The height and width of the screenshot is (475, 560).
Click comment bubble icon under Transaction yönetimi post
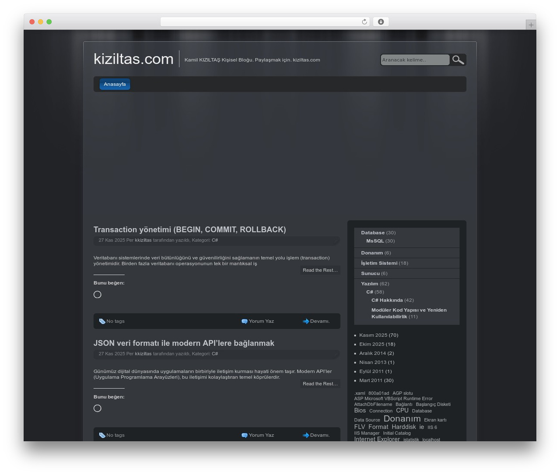point(245,321)
